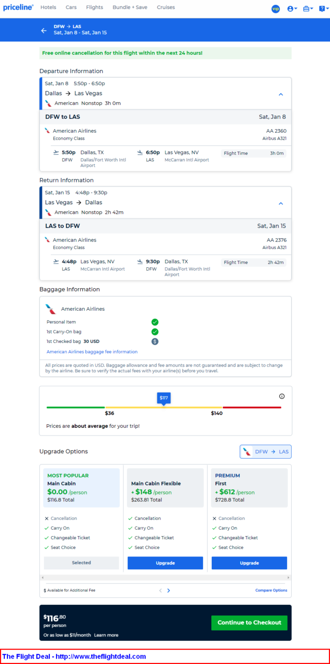This screenshot has height=664, width=330.
Task: Open the Cruises tab
Action: tap(166, 7)
